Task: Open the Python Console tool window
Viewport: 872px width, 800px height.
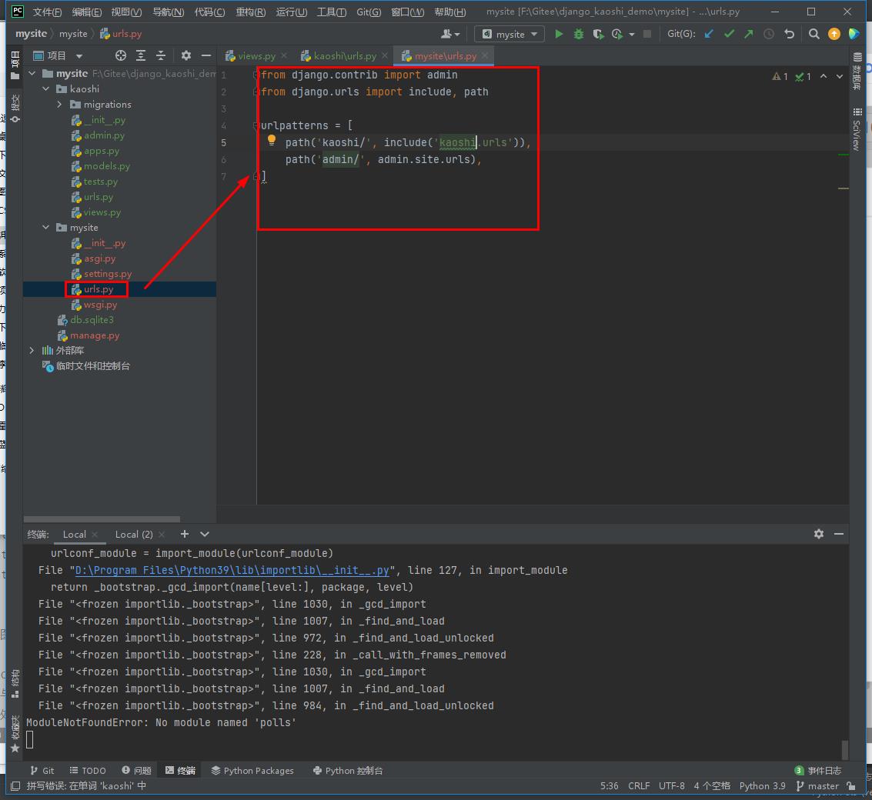Action: (348, 771)
